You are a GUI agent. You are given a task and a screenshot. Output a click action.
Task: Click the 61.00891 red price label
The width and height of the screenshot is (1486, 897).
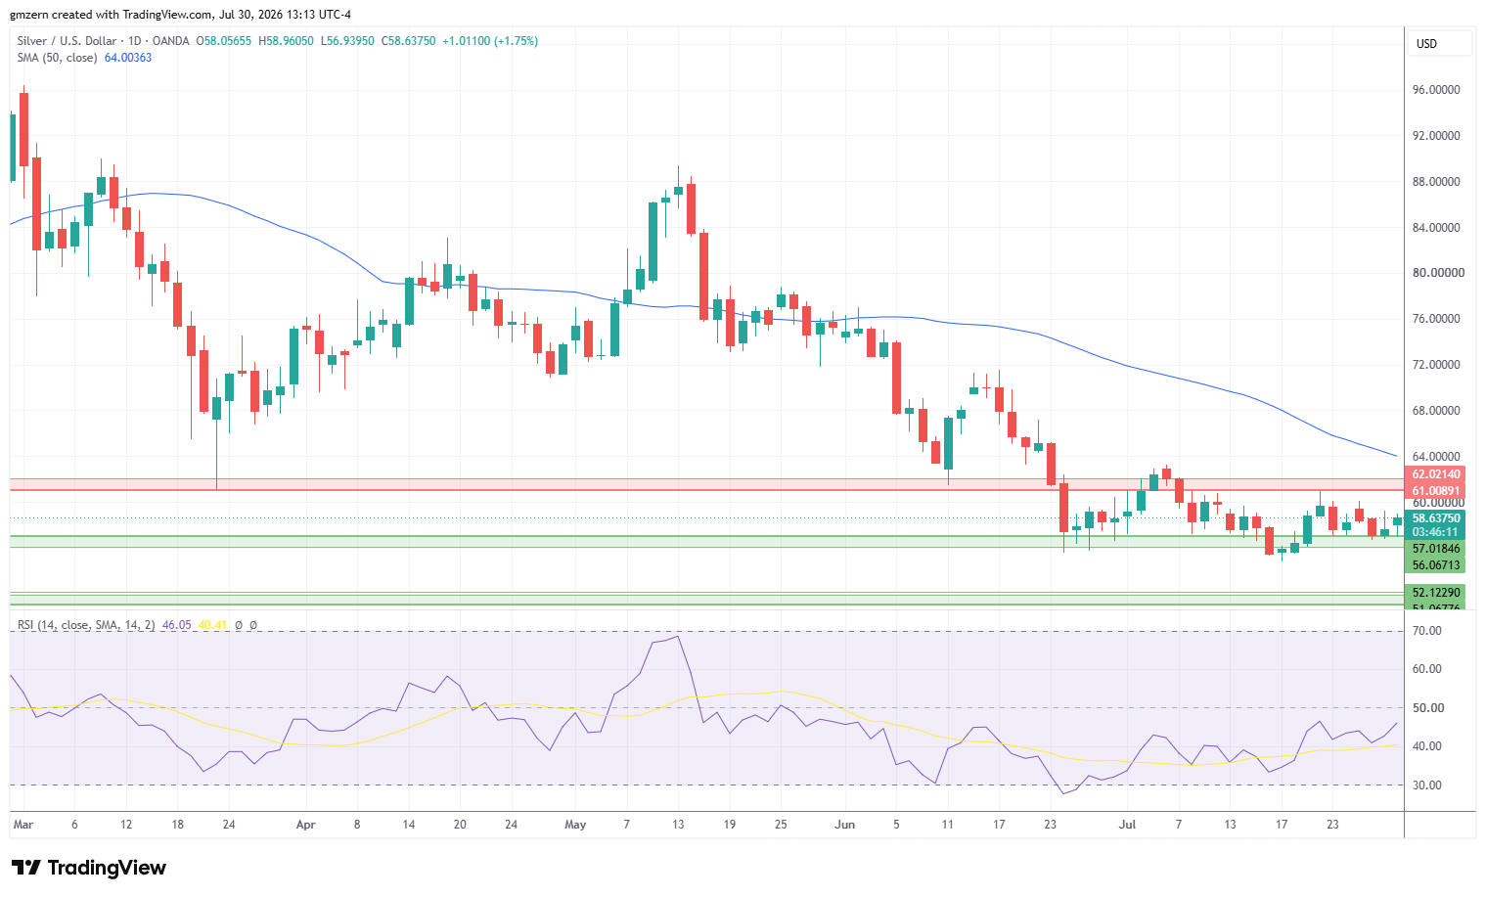(1435, 491)
